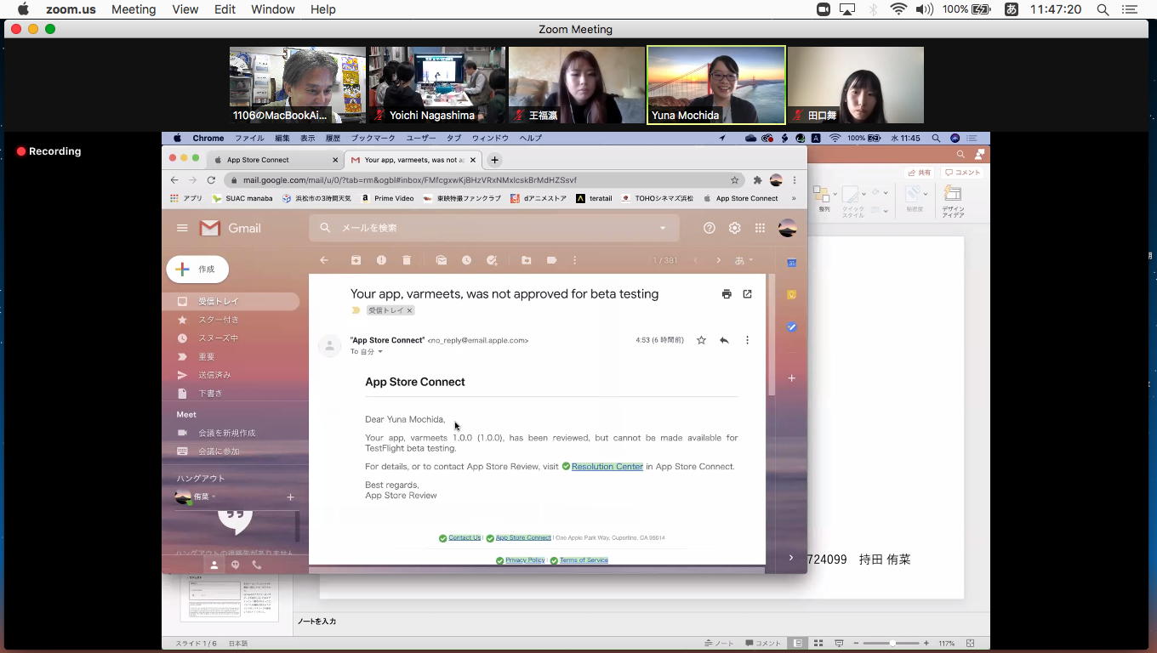This screenshot has width=1157, height=653.
Task: Hide the Gmail side panel chevron
Action: [791, 558]
